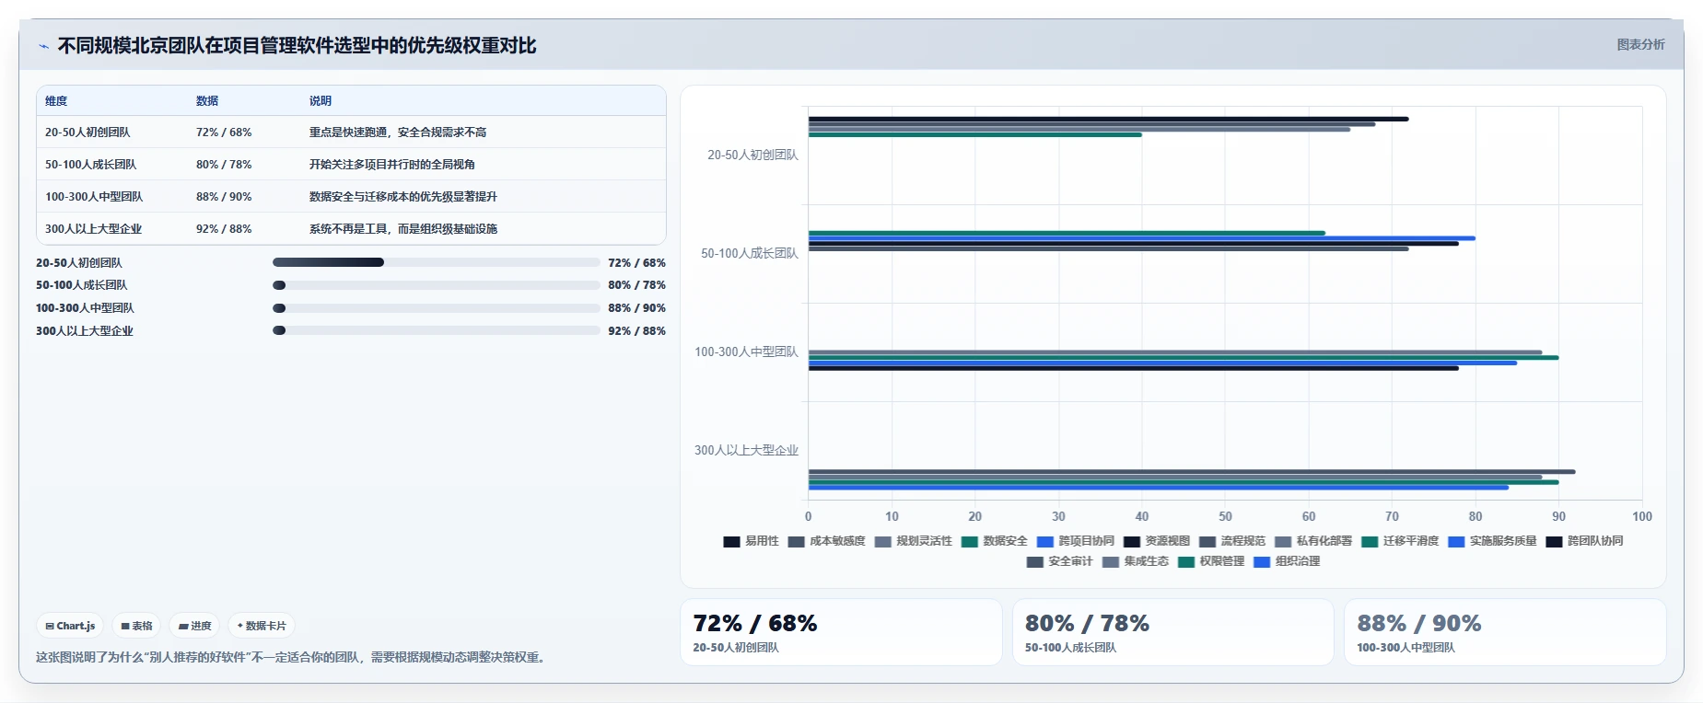Toggle the 易用性 legend entry
Image resolution: width=1703 pixels, height=703 pixels.
click(751, 541)
